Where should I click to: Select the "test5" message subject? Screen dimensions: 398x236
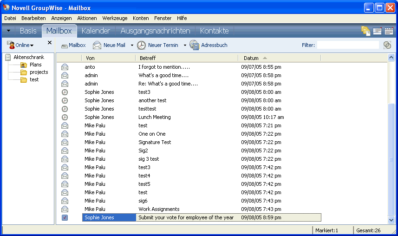click(x=144, y=184)
